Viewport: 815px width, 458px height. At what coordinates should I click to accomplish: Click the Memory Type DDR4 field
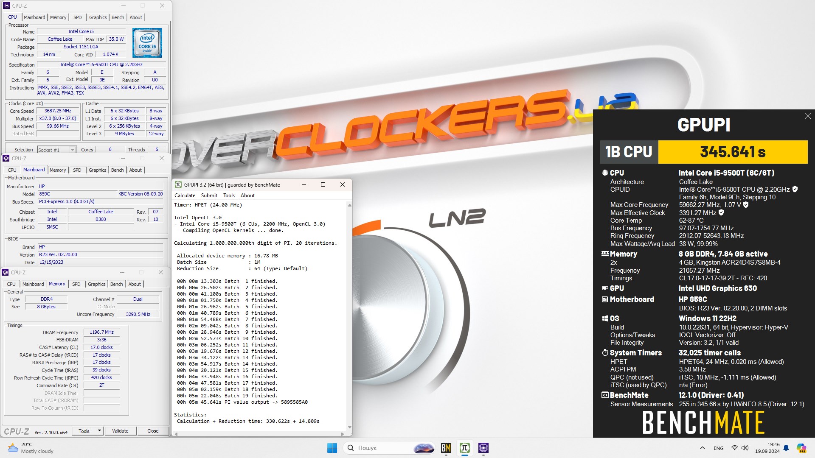(x=46, y=299)
